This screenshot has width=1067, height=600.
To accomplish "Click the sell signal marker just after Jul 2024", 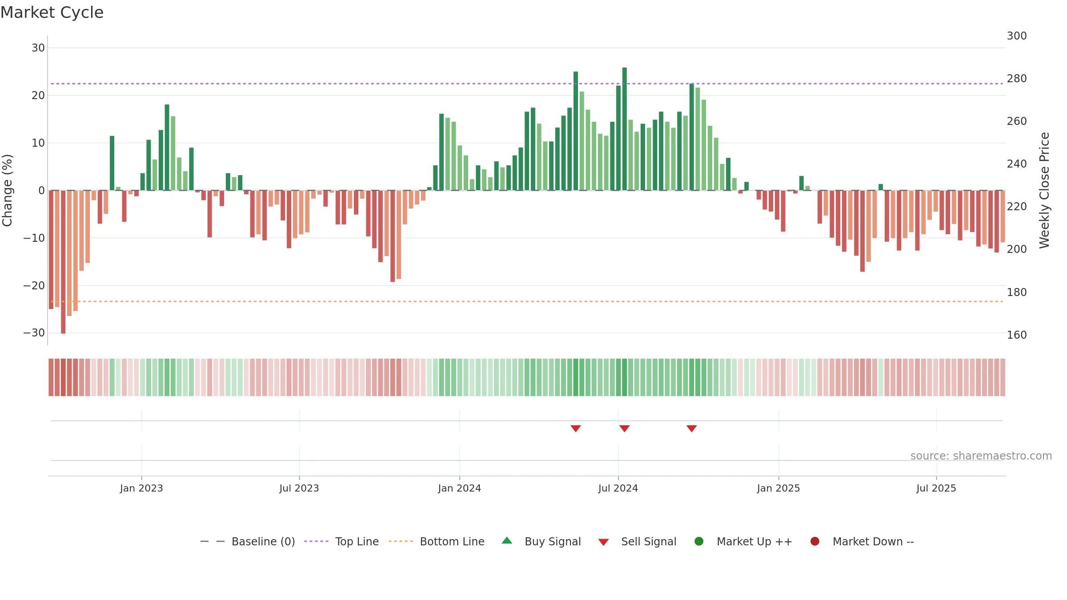I will point(625,428).
